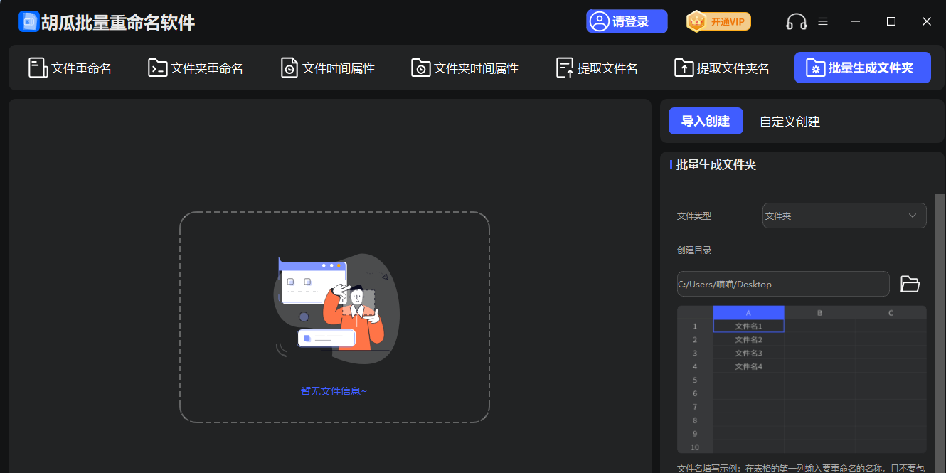Click the 创建目录 path input field
Screen dimensions: 946x473
782,284
